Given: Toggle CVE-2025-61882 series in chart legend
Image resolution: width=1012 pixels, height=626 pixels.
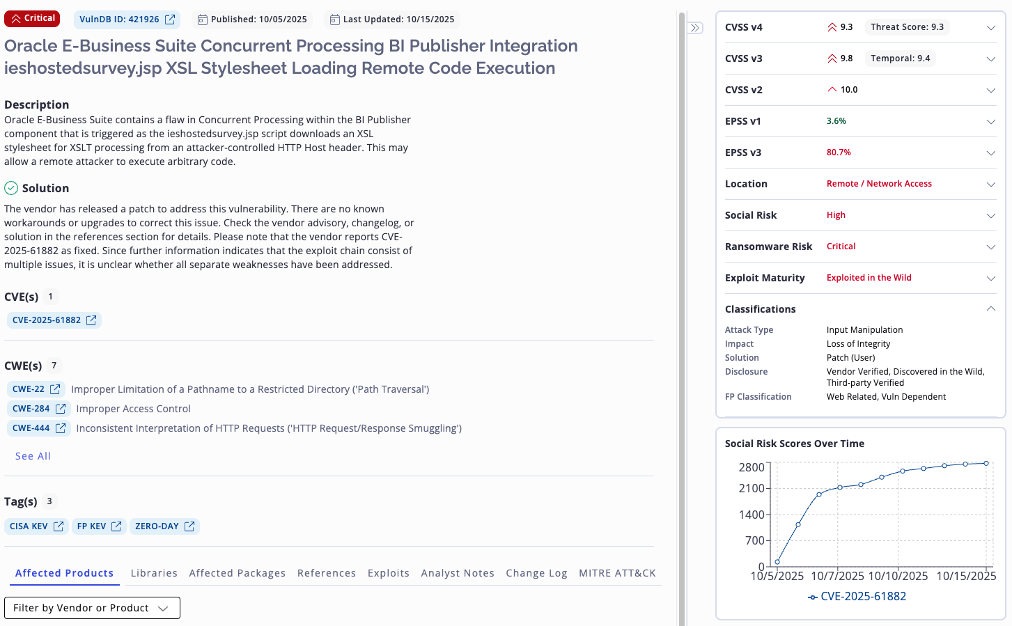Looking at the screenshot, I should (857, 597).
